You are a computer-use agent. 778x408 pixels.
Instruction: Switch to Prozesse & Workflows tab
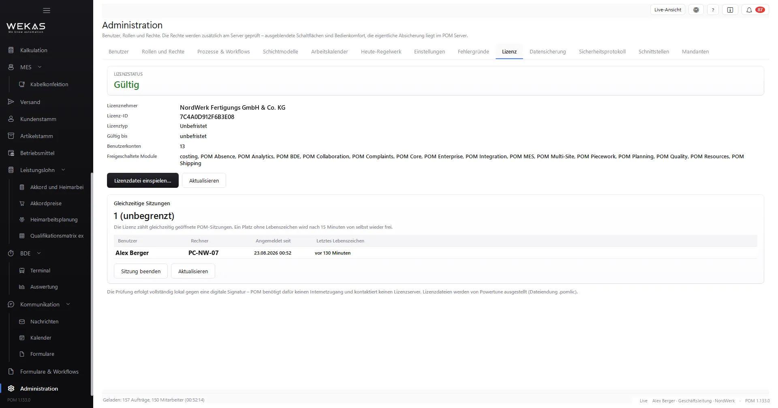(x=224, y=51)
